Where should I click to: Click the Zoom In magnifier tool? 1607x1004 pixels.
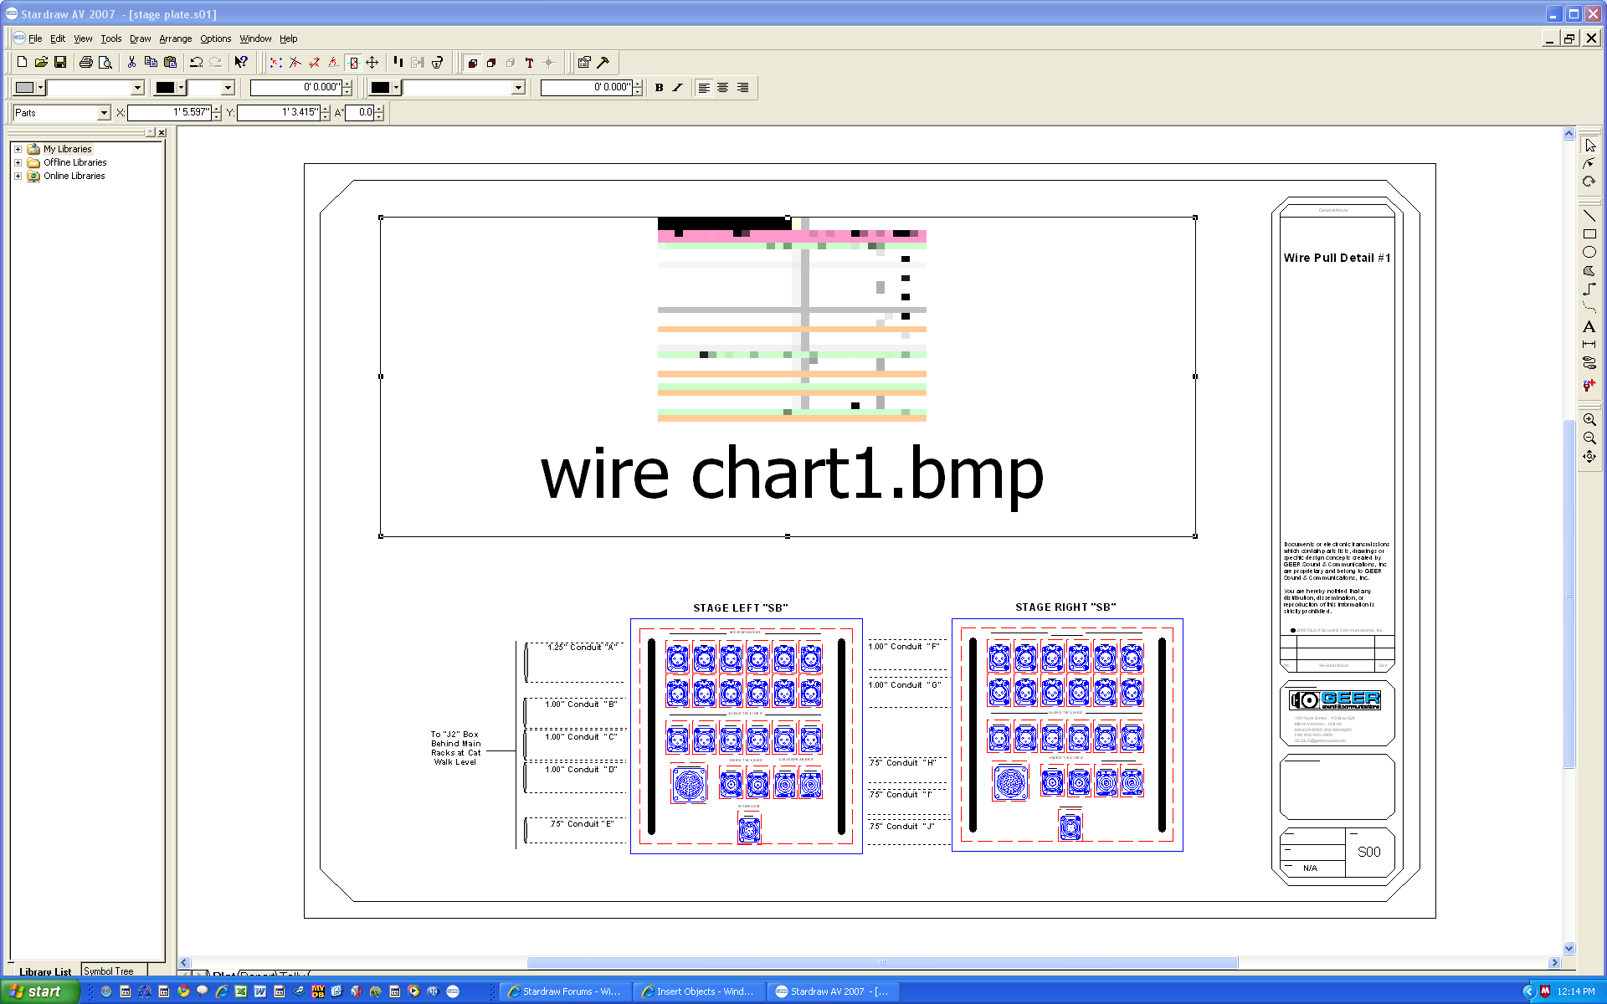click(1589, 419)
